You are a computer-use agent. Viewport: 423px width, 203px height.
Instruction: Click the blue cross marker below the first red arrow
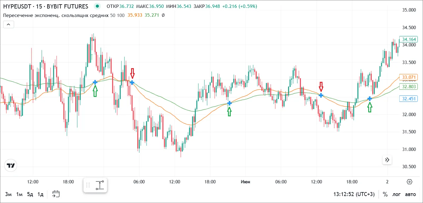point(132,82)
